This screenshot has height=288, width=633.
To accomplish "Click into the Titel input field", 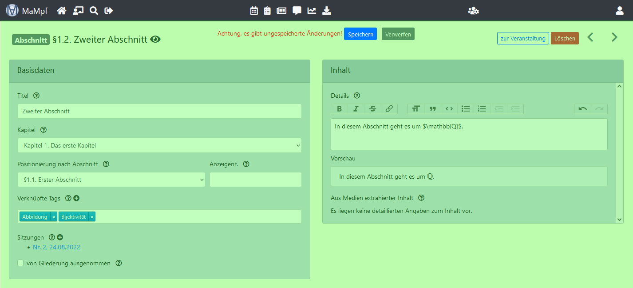I will (159, 111).
